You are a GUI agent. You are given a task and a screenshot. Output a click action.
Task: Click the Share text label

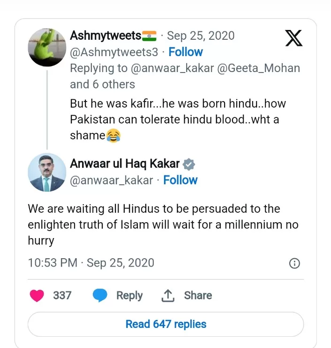pyautogui.click(x=198, y=296)
